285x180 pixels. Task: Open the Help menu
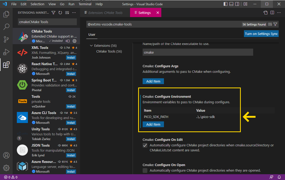(99, 4)
